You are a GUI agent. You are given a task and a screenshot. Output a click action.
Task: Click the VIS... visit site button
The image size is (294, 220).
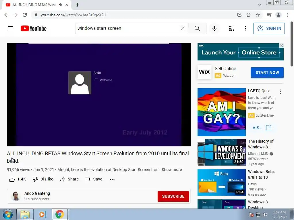pos(262,128)
